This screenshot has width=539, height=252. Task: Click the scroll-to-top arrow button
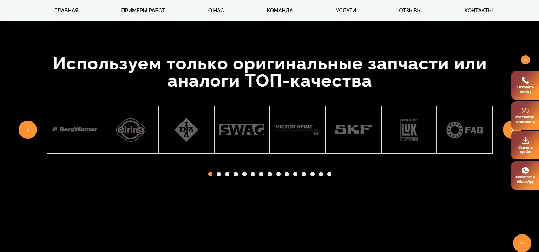tap(522, 243)
